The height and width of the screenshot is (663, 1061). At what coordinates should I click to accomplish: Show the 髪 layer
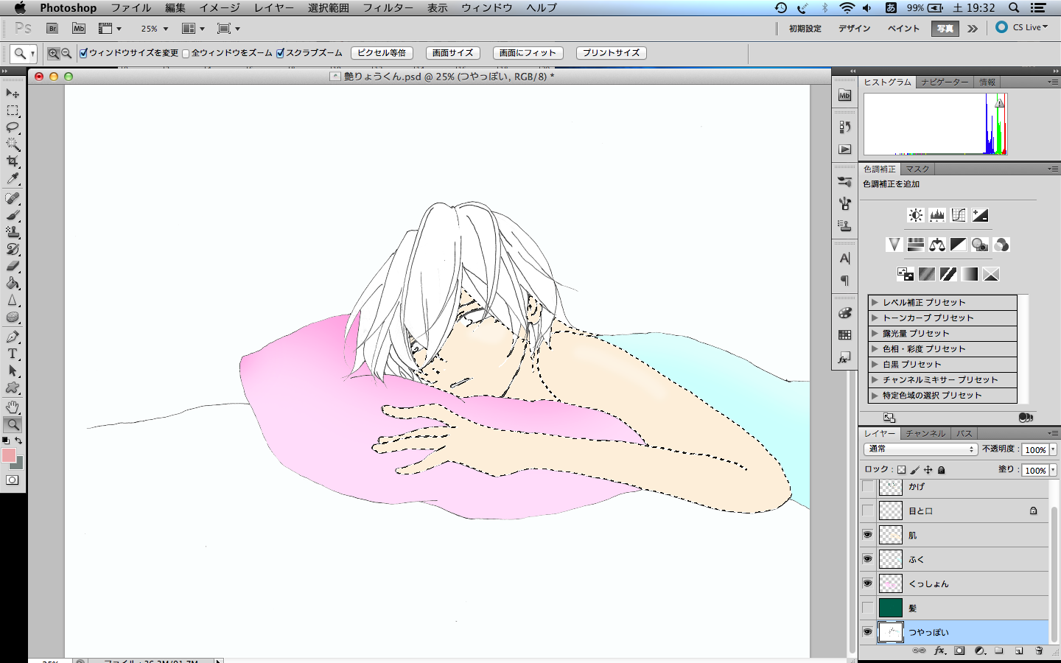coord(868,608)
